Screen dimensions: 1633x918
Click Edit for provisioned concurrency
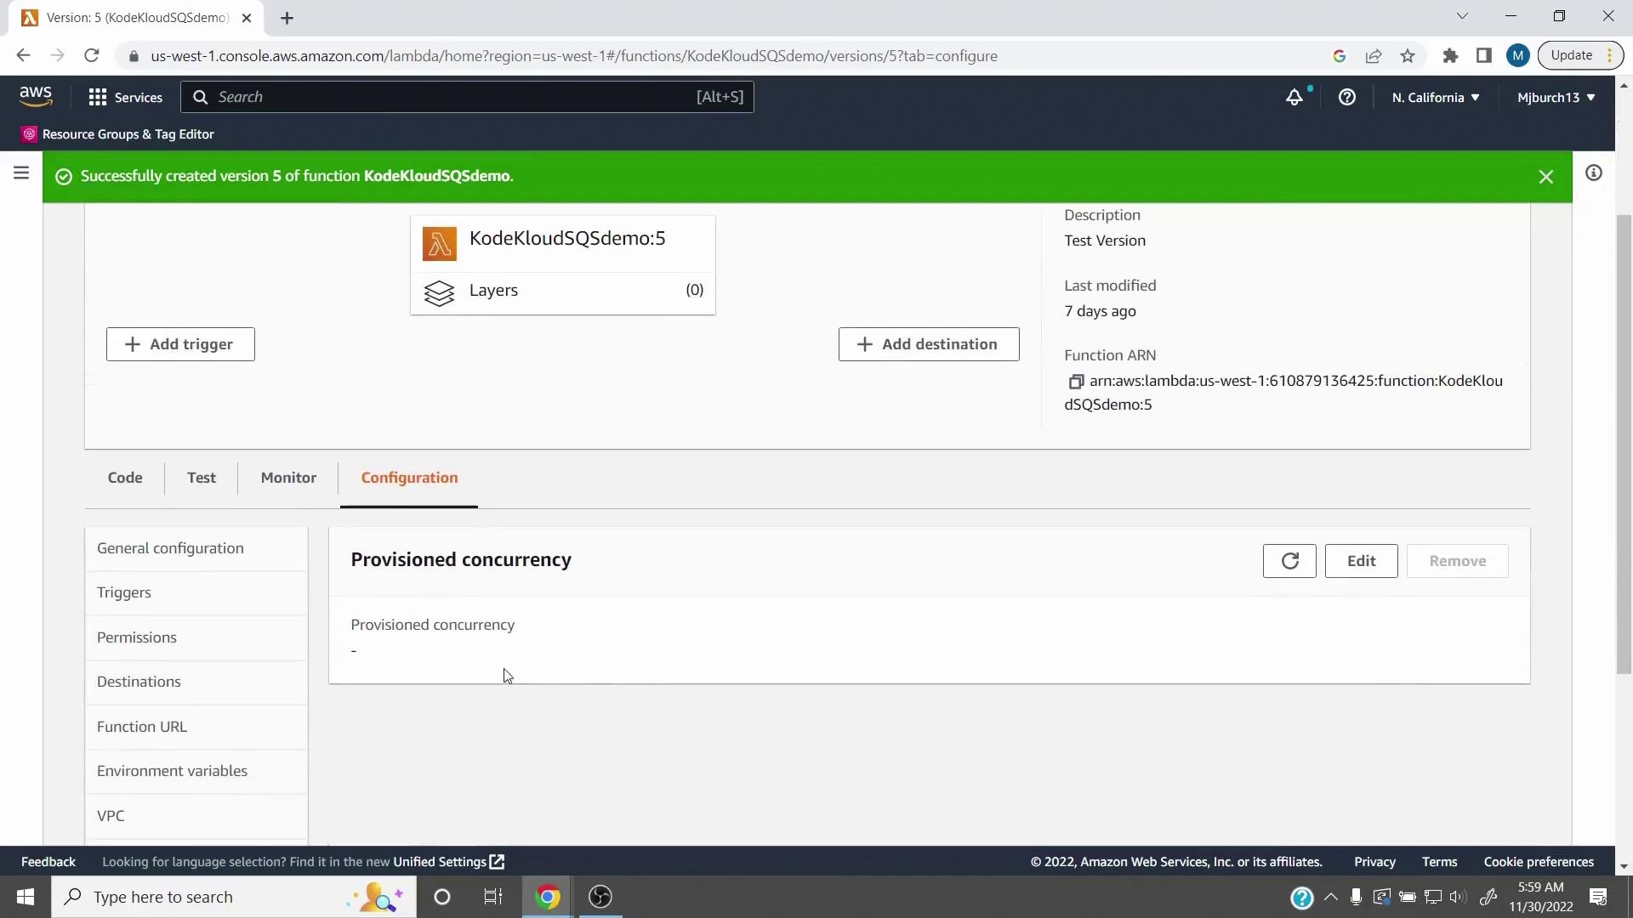coord(1360,561)
